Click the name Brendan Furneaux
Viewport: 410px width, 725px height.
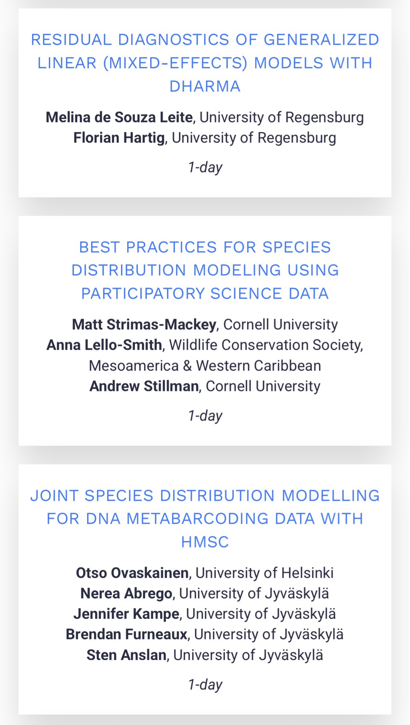pos(126,634)
